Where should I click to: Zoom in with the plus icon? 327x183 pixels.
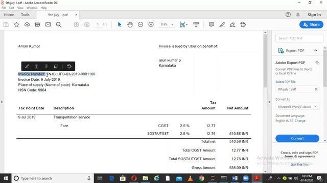[151, 25]
